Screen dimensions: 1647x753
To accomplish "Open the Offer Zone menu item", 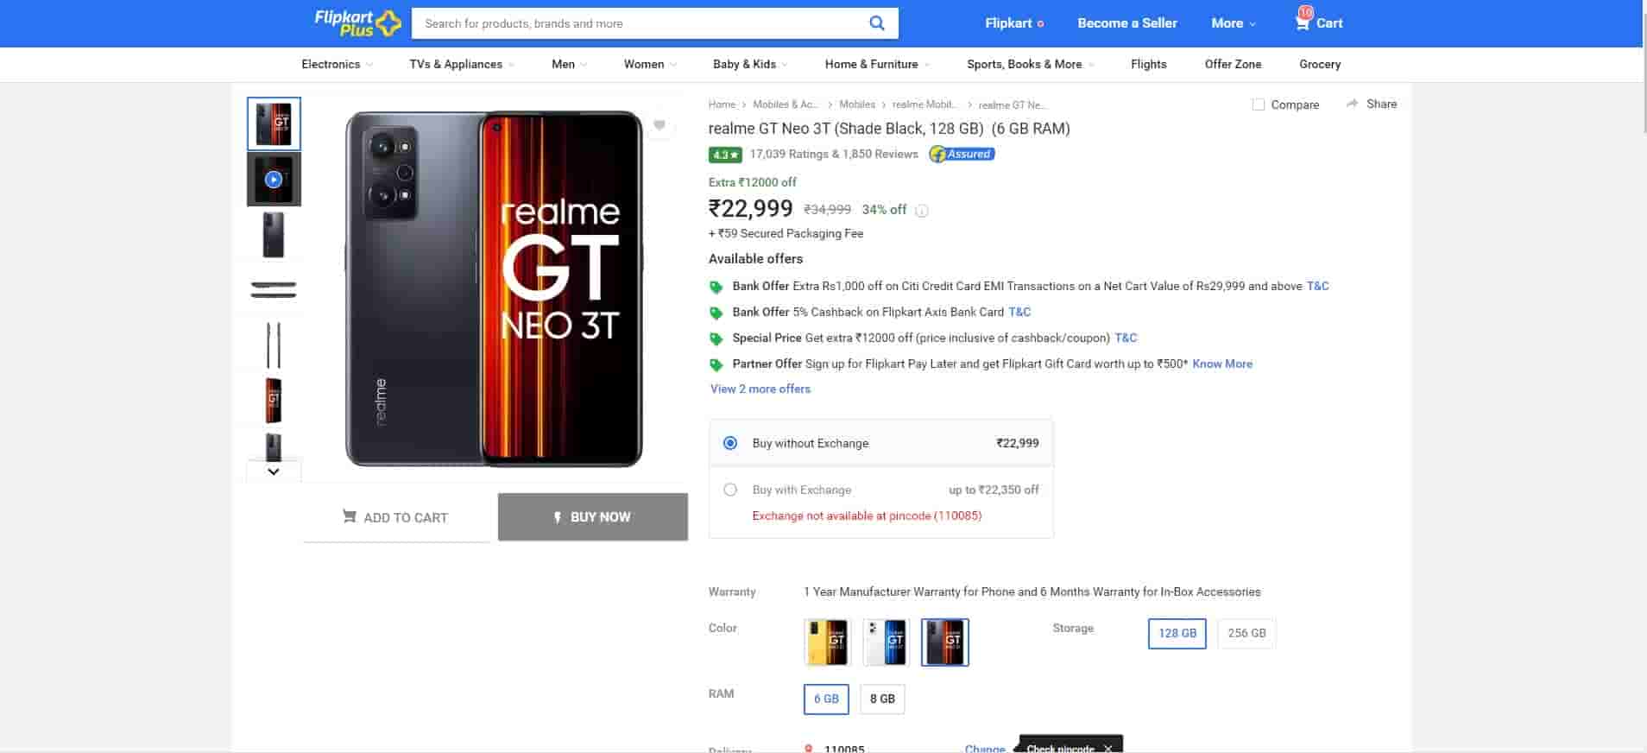I will coord(1233,64).
